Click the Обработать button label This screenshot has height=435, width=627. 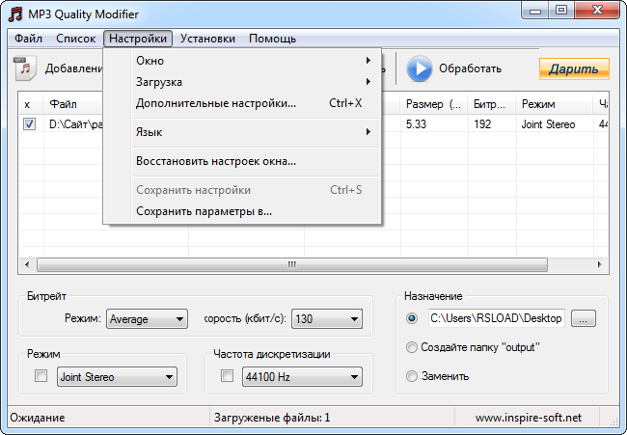[x=470, y=68]
